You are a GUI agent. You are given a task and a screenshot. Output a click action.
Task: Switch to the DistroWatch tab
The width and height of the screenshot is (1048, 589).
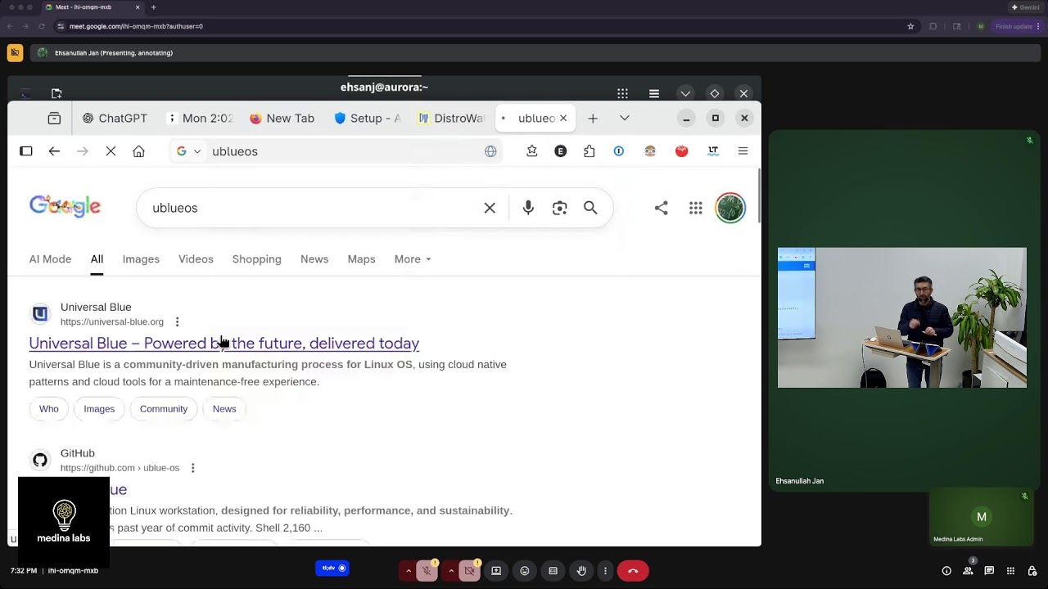click(452, 118)
